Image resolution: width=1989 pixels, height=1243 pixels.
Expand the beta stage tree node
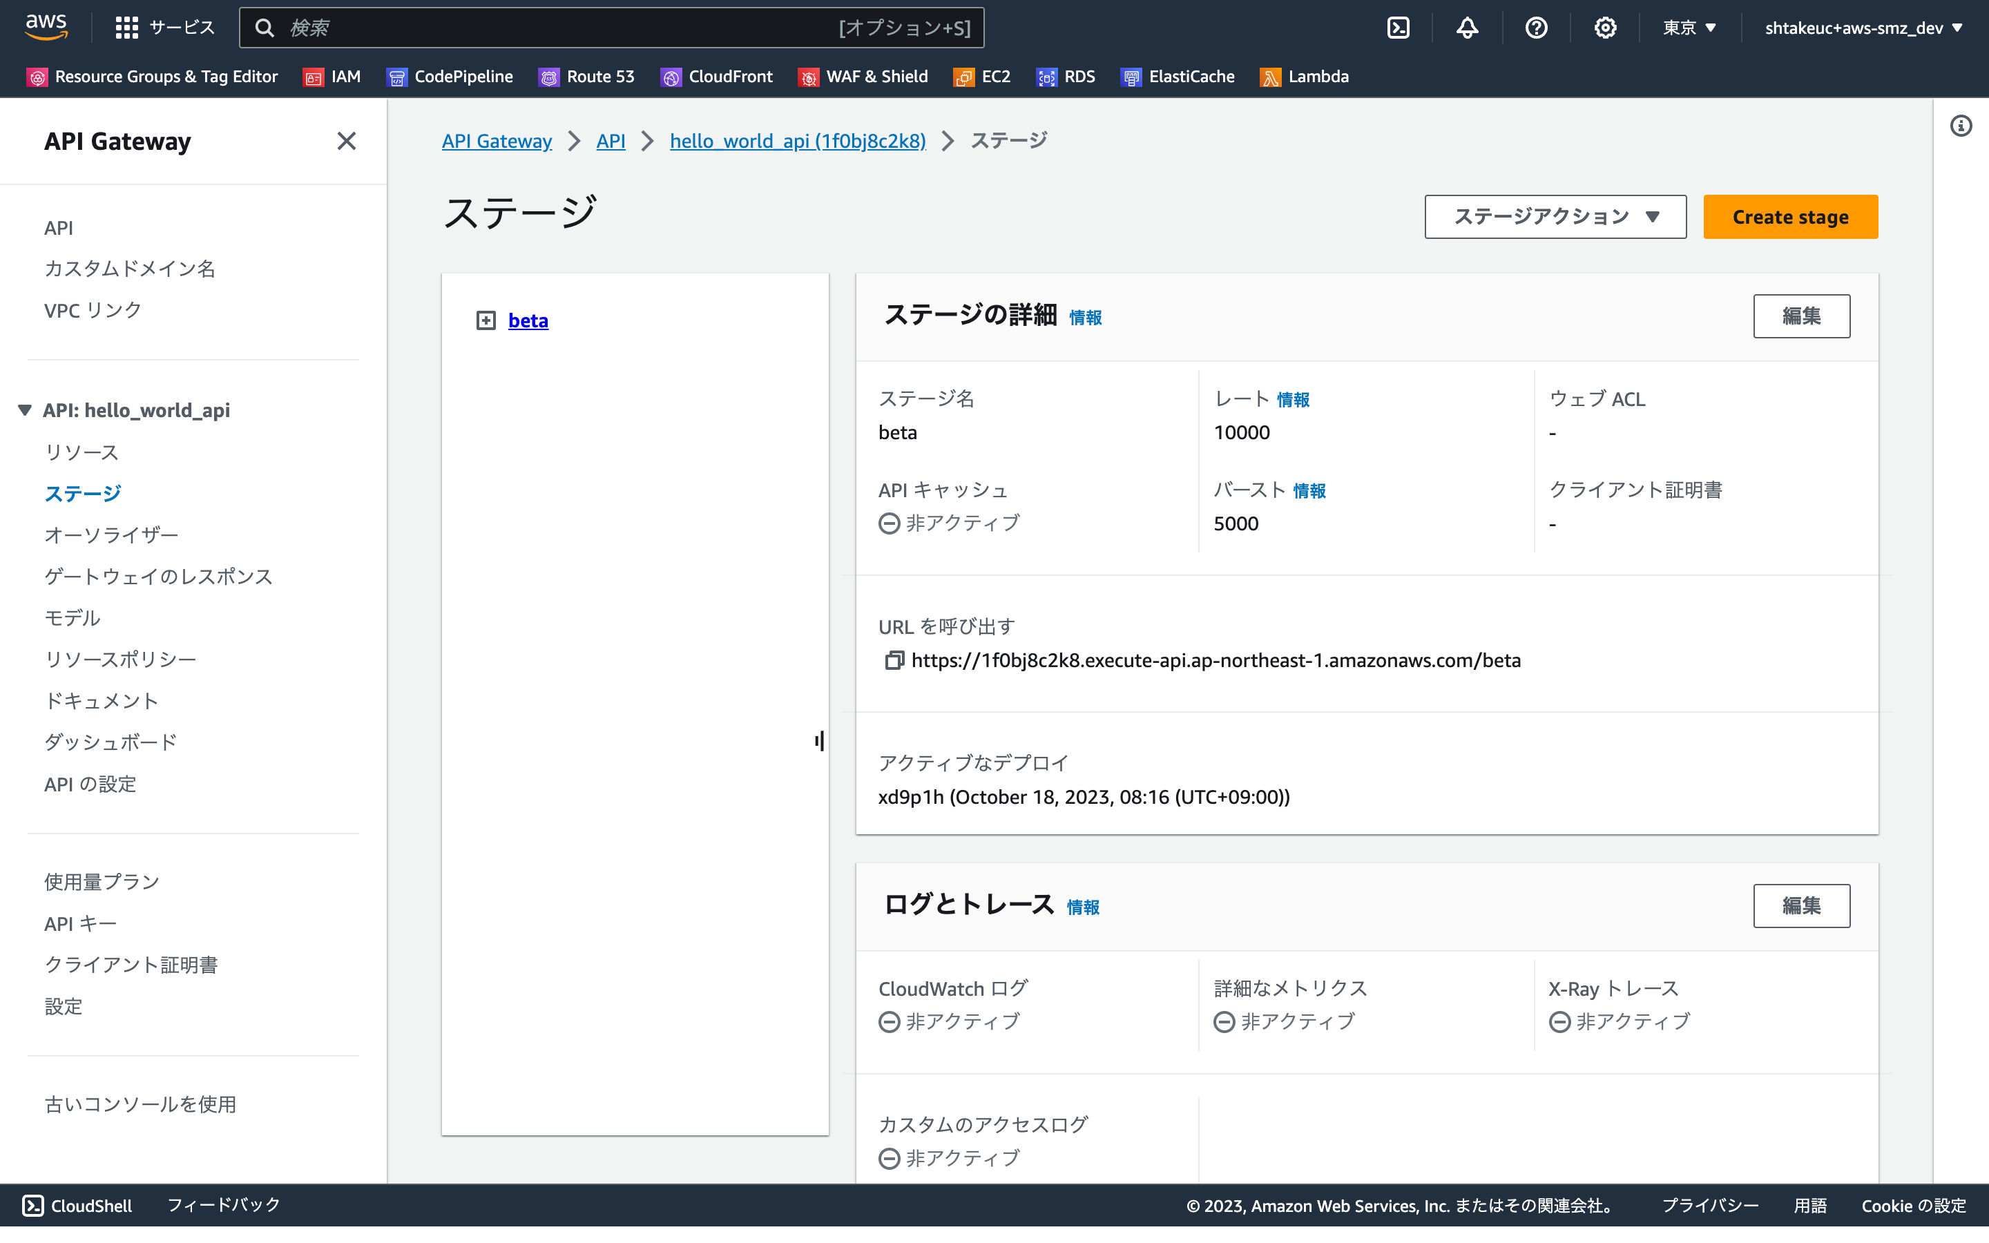(x=486, y=320)
